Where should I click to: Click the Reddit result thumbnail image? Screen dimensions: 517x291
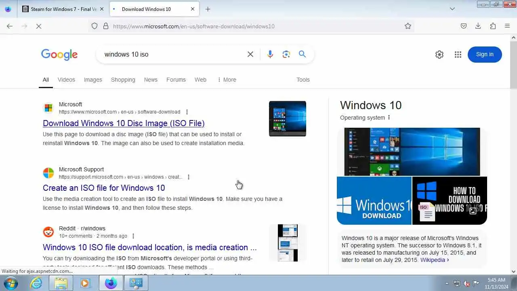pyautogui.click(x=288, y=243)
